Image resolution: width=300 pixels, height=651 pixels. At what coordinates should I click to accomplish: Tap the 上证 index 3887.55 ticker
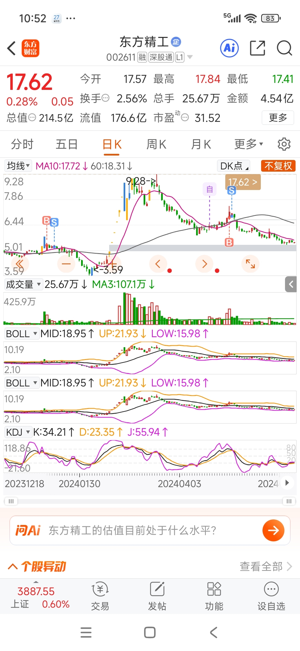(x=40, y=597)
